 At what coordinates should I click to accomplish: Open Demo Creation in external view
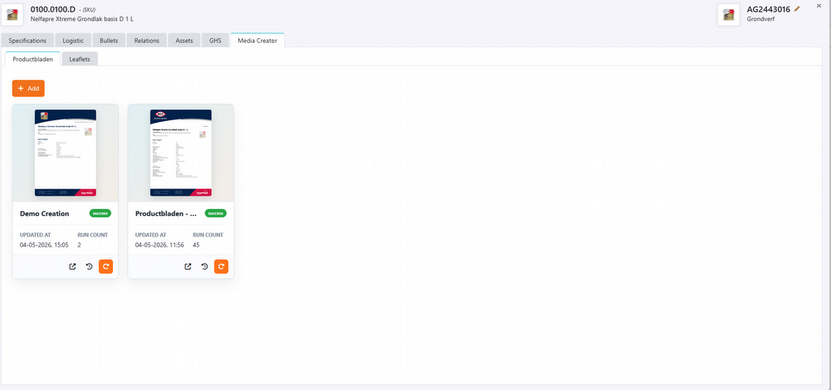[72, 266]
